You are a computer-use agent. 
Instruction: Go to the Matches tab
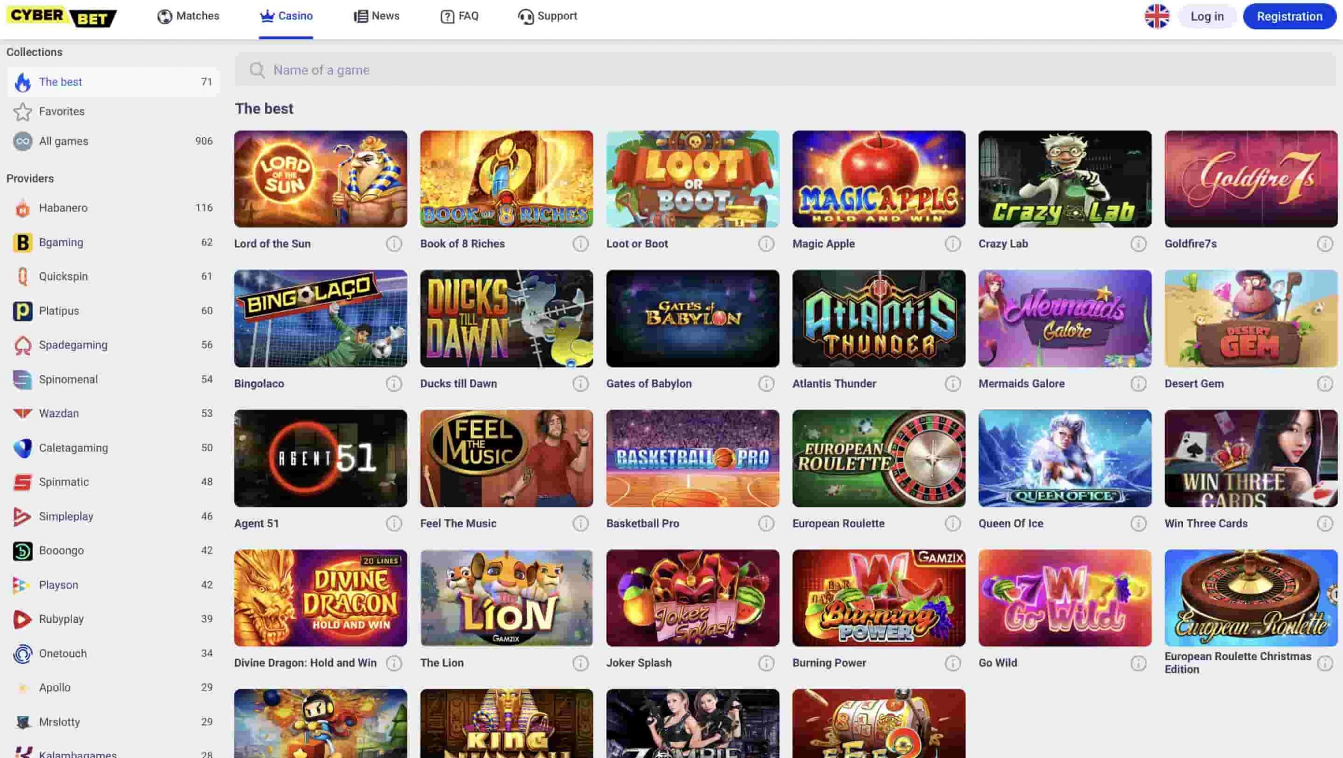click(x=188, y=16)
